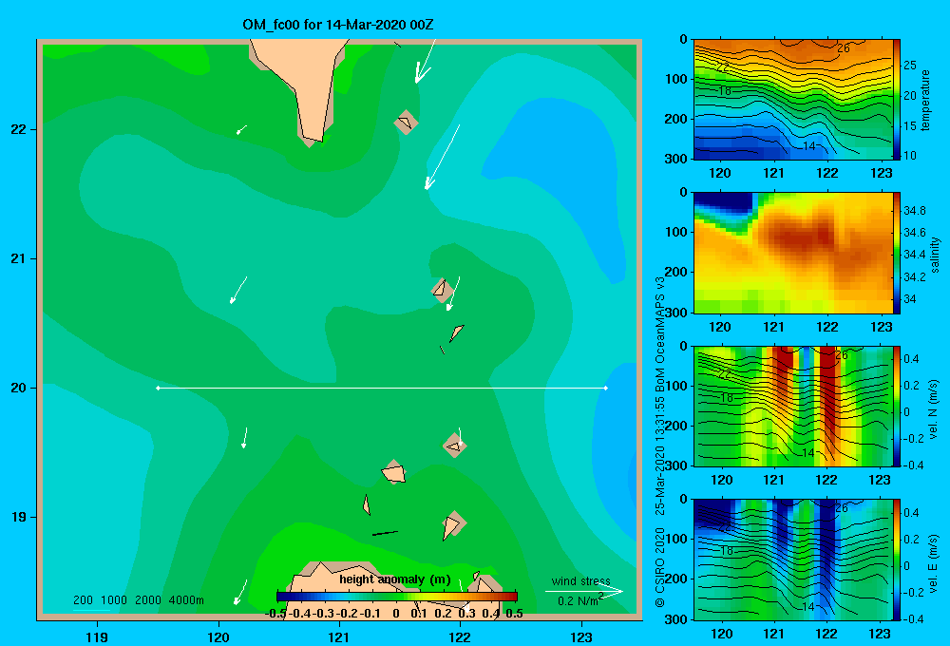The image size is (950, 646).
Task: Click the "25" tick on temperature scale
Action: [909, 66]
